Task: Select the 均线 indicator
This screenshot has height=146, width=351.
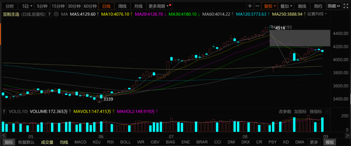Action: tap(64, 142)
